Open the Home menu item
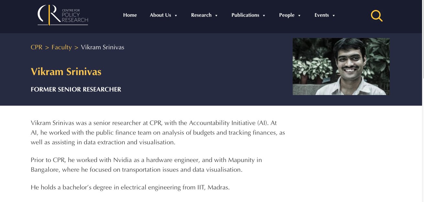This screenshot has width=424, height=202. [130, 15]
